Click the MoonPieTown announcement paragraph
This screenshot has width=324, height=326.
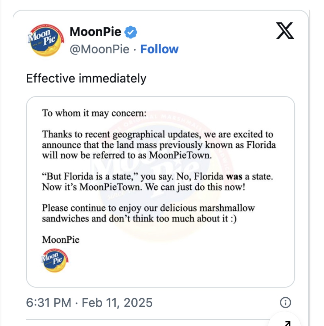(159, 145)
